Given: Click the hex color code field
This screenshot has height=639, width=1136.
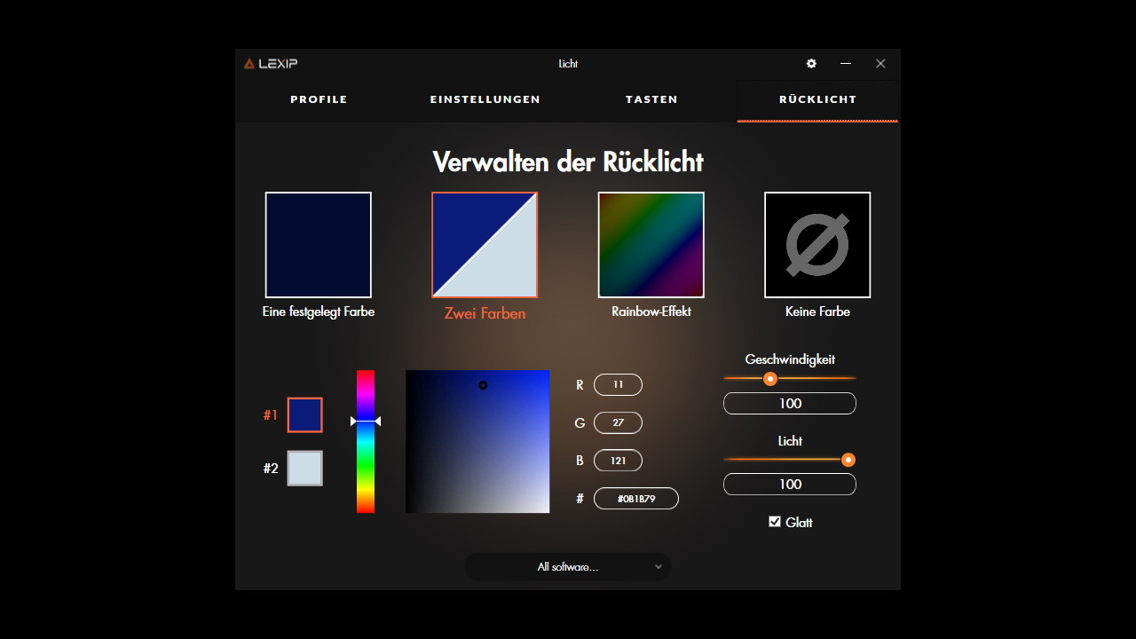Looking at the screenshot, I should pyautogui.click(x=635, y=499).
